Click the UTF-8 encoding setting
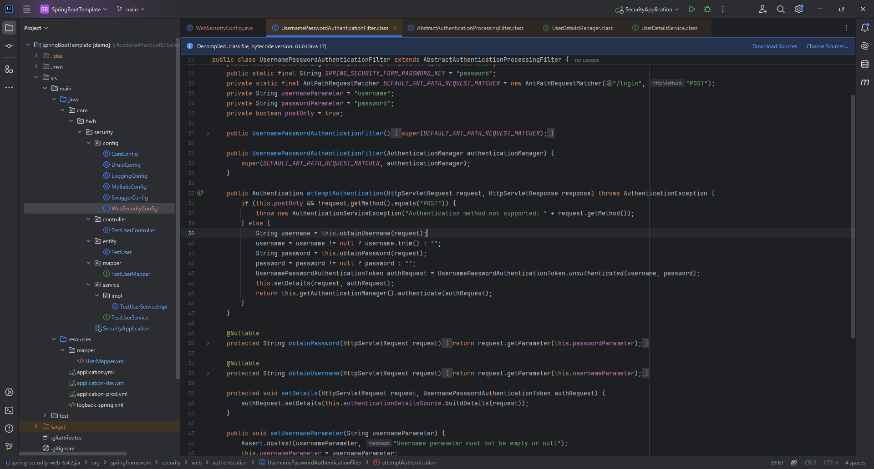This screenshot has width=874, height=469. pos(831,463)
